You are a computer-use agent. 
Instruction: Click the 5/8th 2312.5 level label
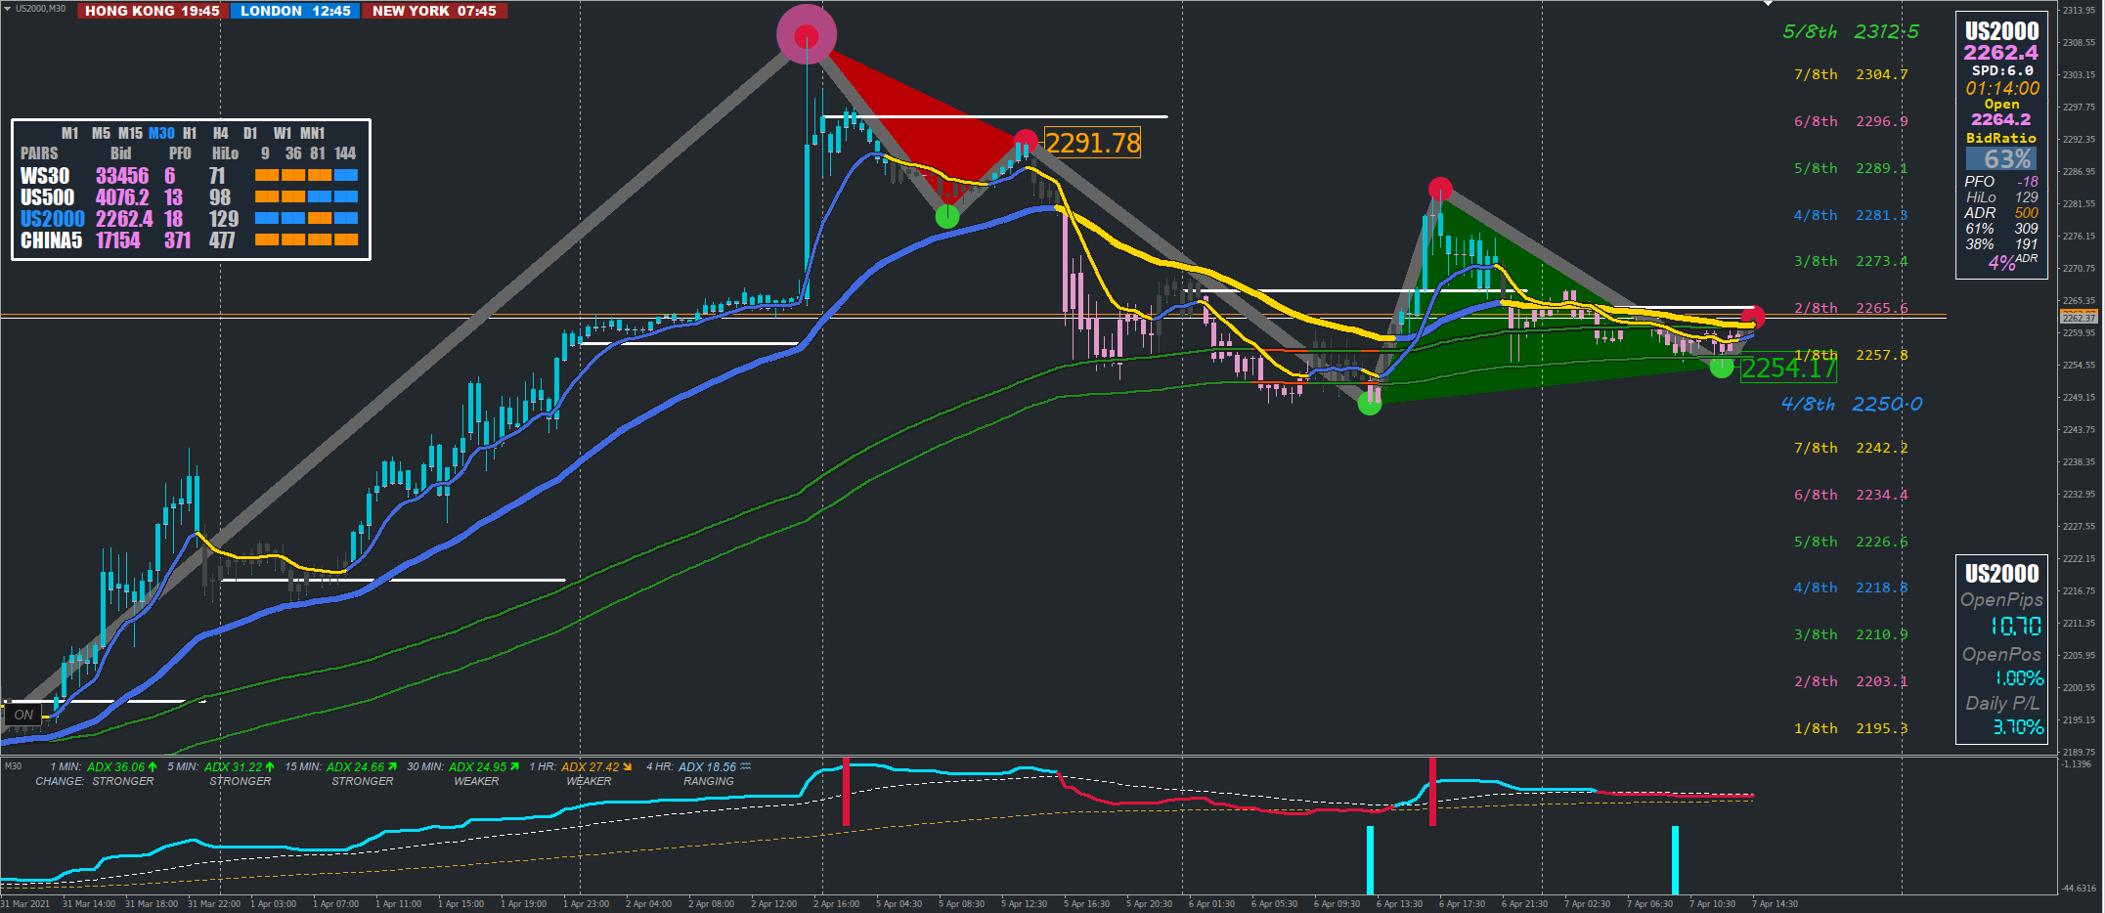pyautogui.click(x=1851, y=31)
